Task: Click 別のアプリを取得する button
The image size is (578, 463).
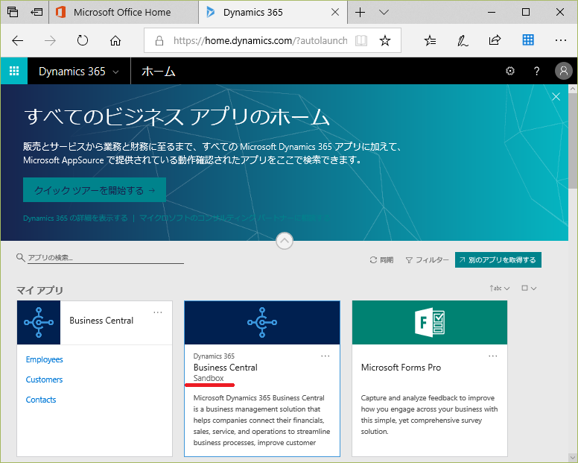Action: coord(498,259)
